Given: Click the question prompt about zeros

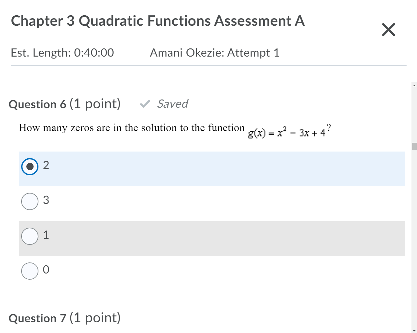Looking at the screenshot, I should point(132,128).
